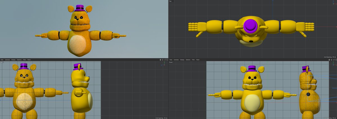The height and width of the screenshot is (119, 337).
Task: Toggle maximize view icon in Front viewport
Action: pyautogui.click(x=336, y=60)
